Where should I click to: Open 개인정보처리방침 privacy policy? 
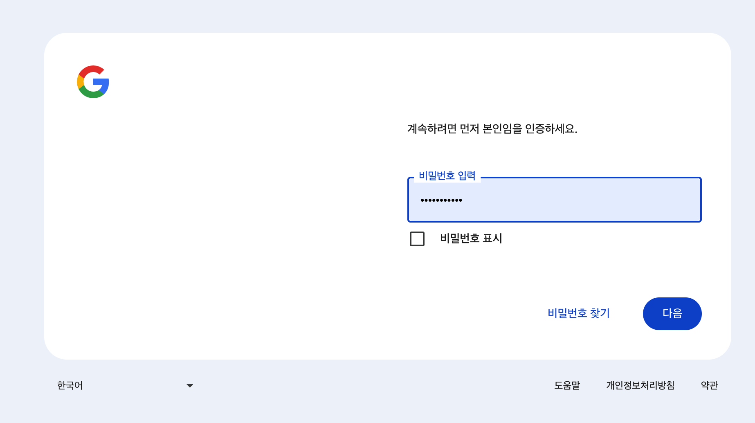tap(640, 385)
